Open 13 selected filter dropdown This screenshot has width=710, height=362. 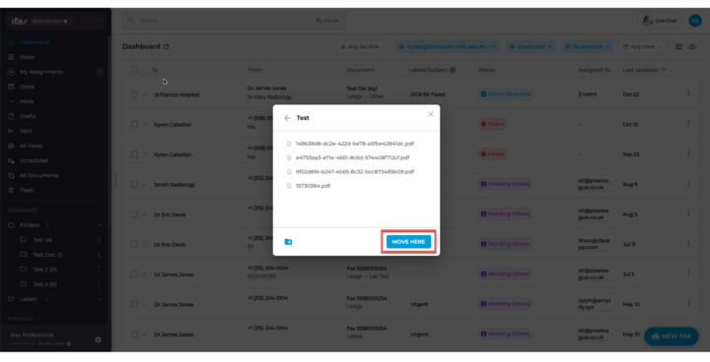coord(588,46)
